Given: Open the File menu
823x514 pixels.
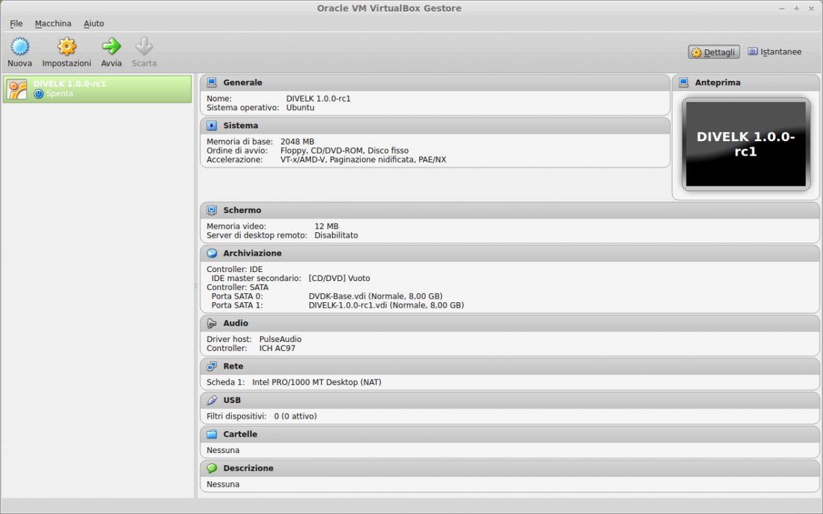Looking at the screenshot, I should (x=16, y=23).
